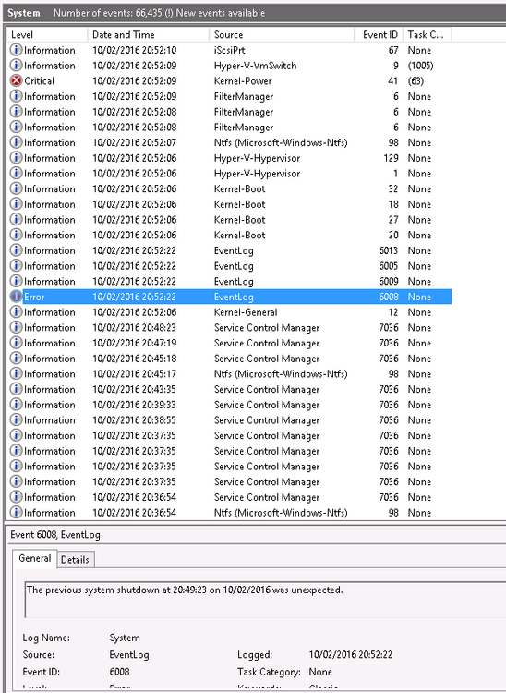
Task: Click the unexpected shutdown description text box
Action: pos(265,600)
